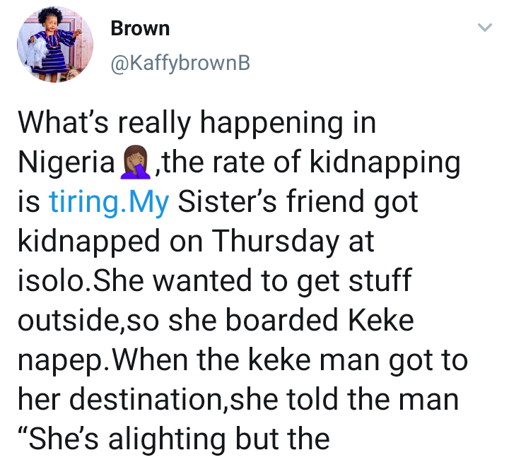The height and width of the screenshot is (474, 509).
Task: Open the tweet options chevron menu
Action: coord(484,28)
